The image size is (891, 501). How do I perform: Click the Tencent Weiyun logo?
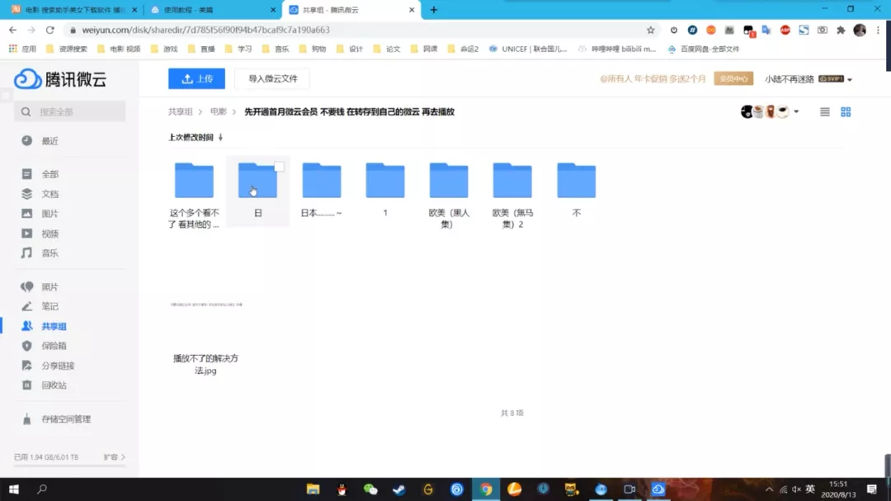pyautogui.click(x=60, y=79)
